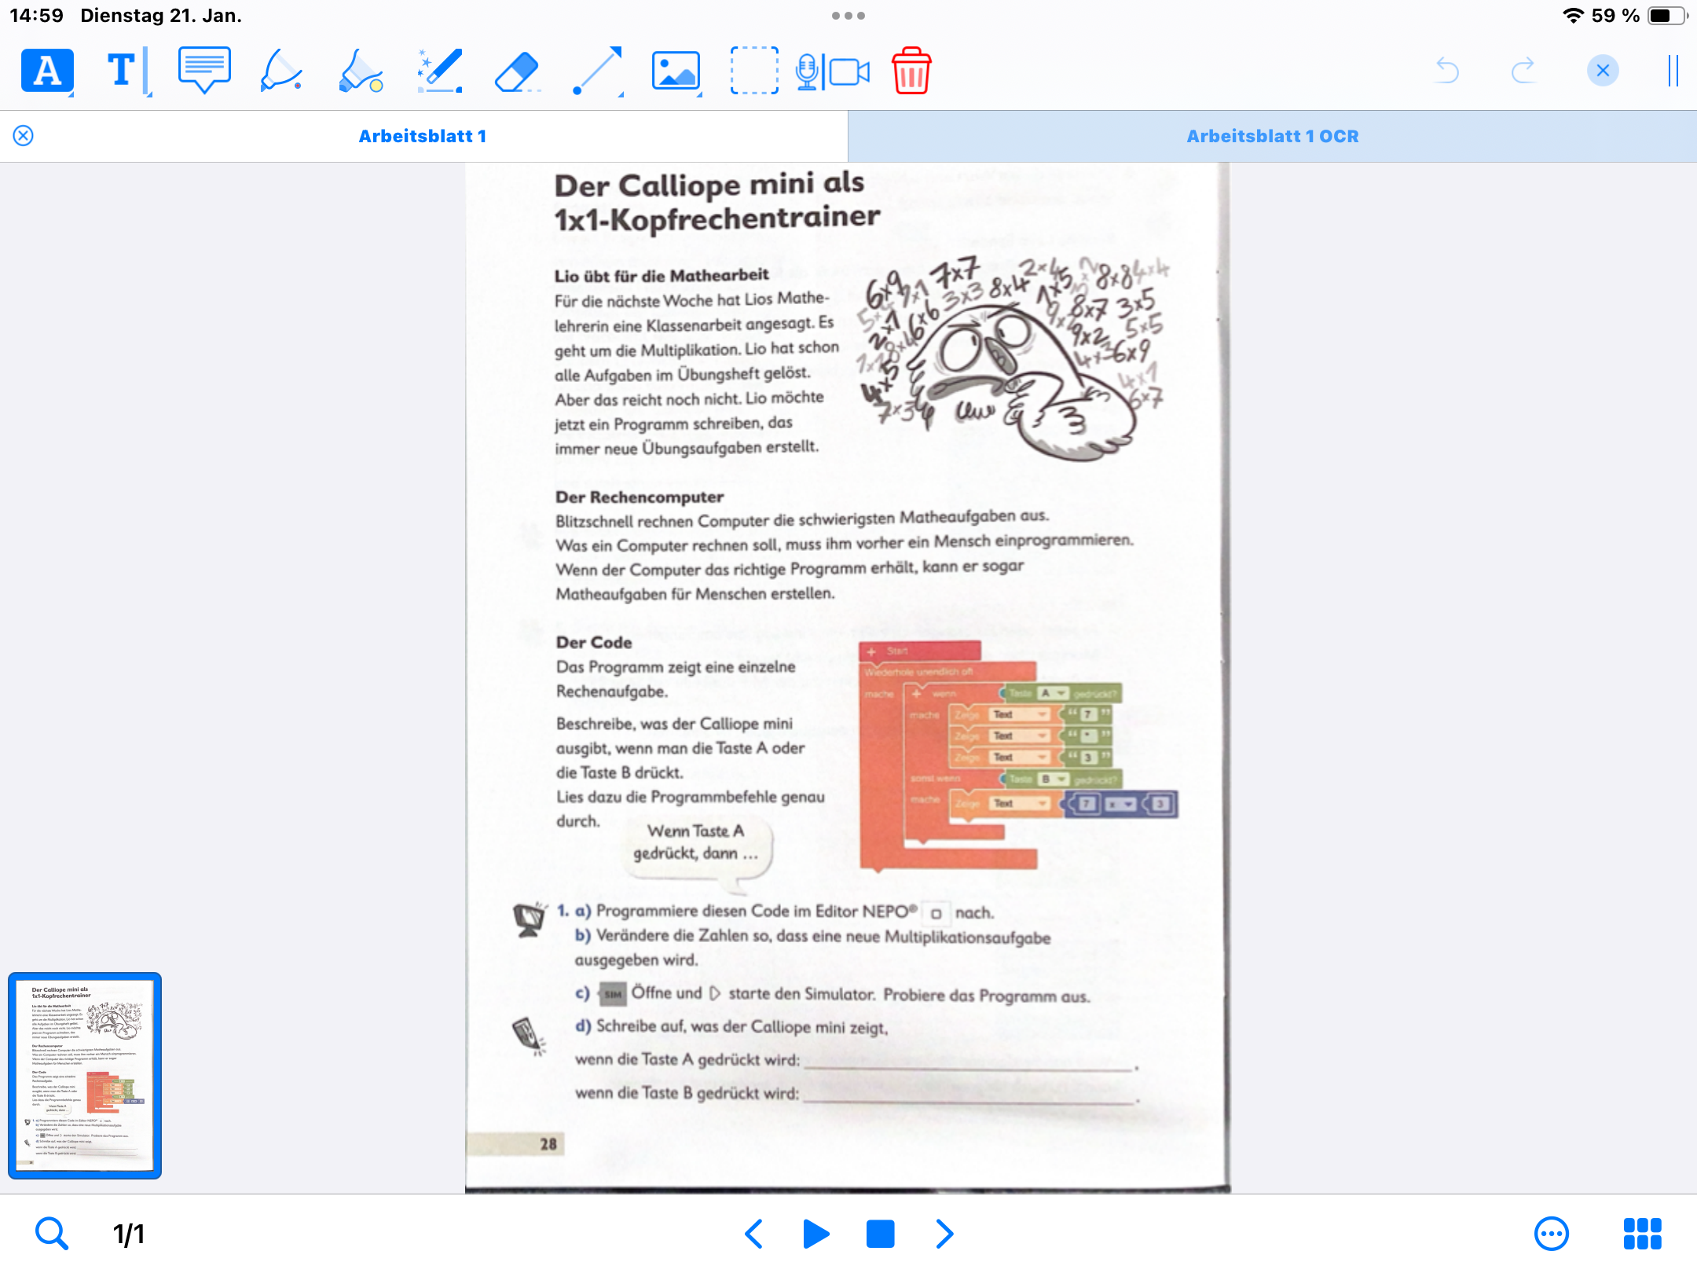Close the Arbeitsblatt 1 tab

pos(24,136)
